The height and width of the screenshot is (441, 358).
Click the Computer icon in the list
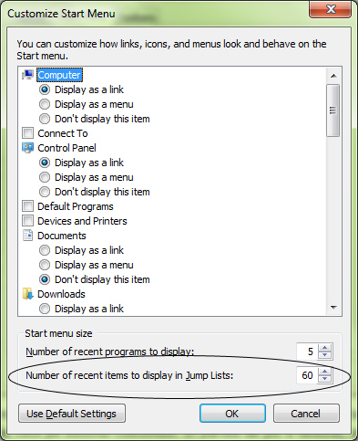(x=27, y=75)
